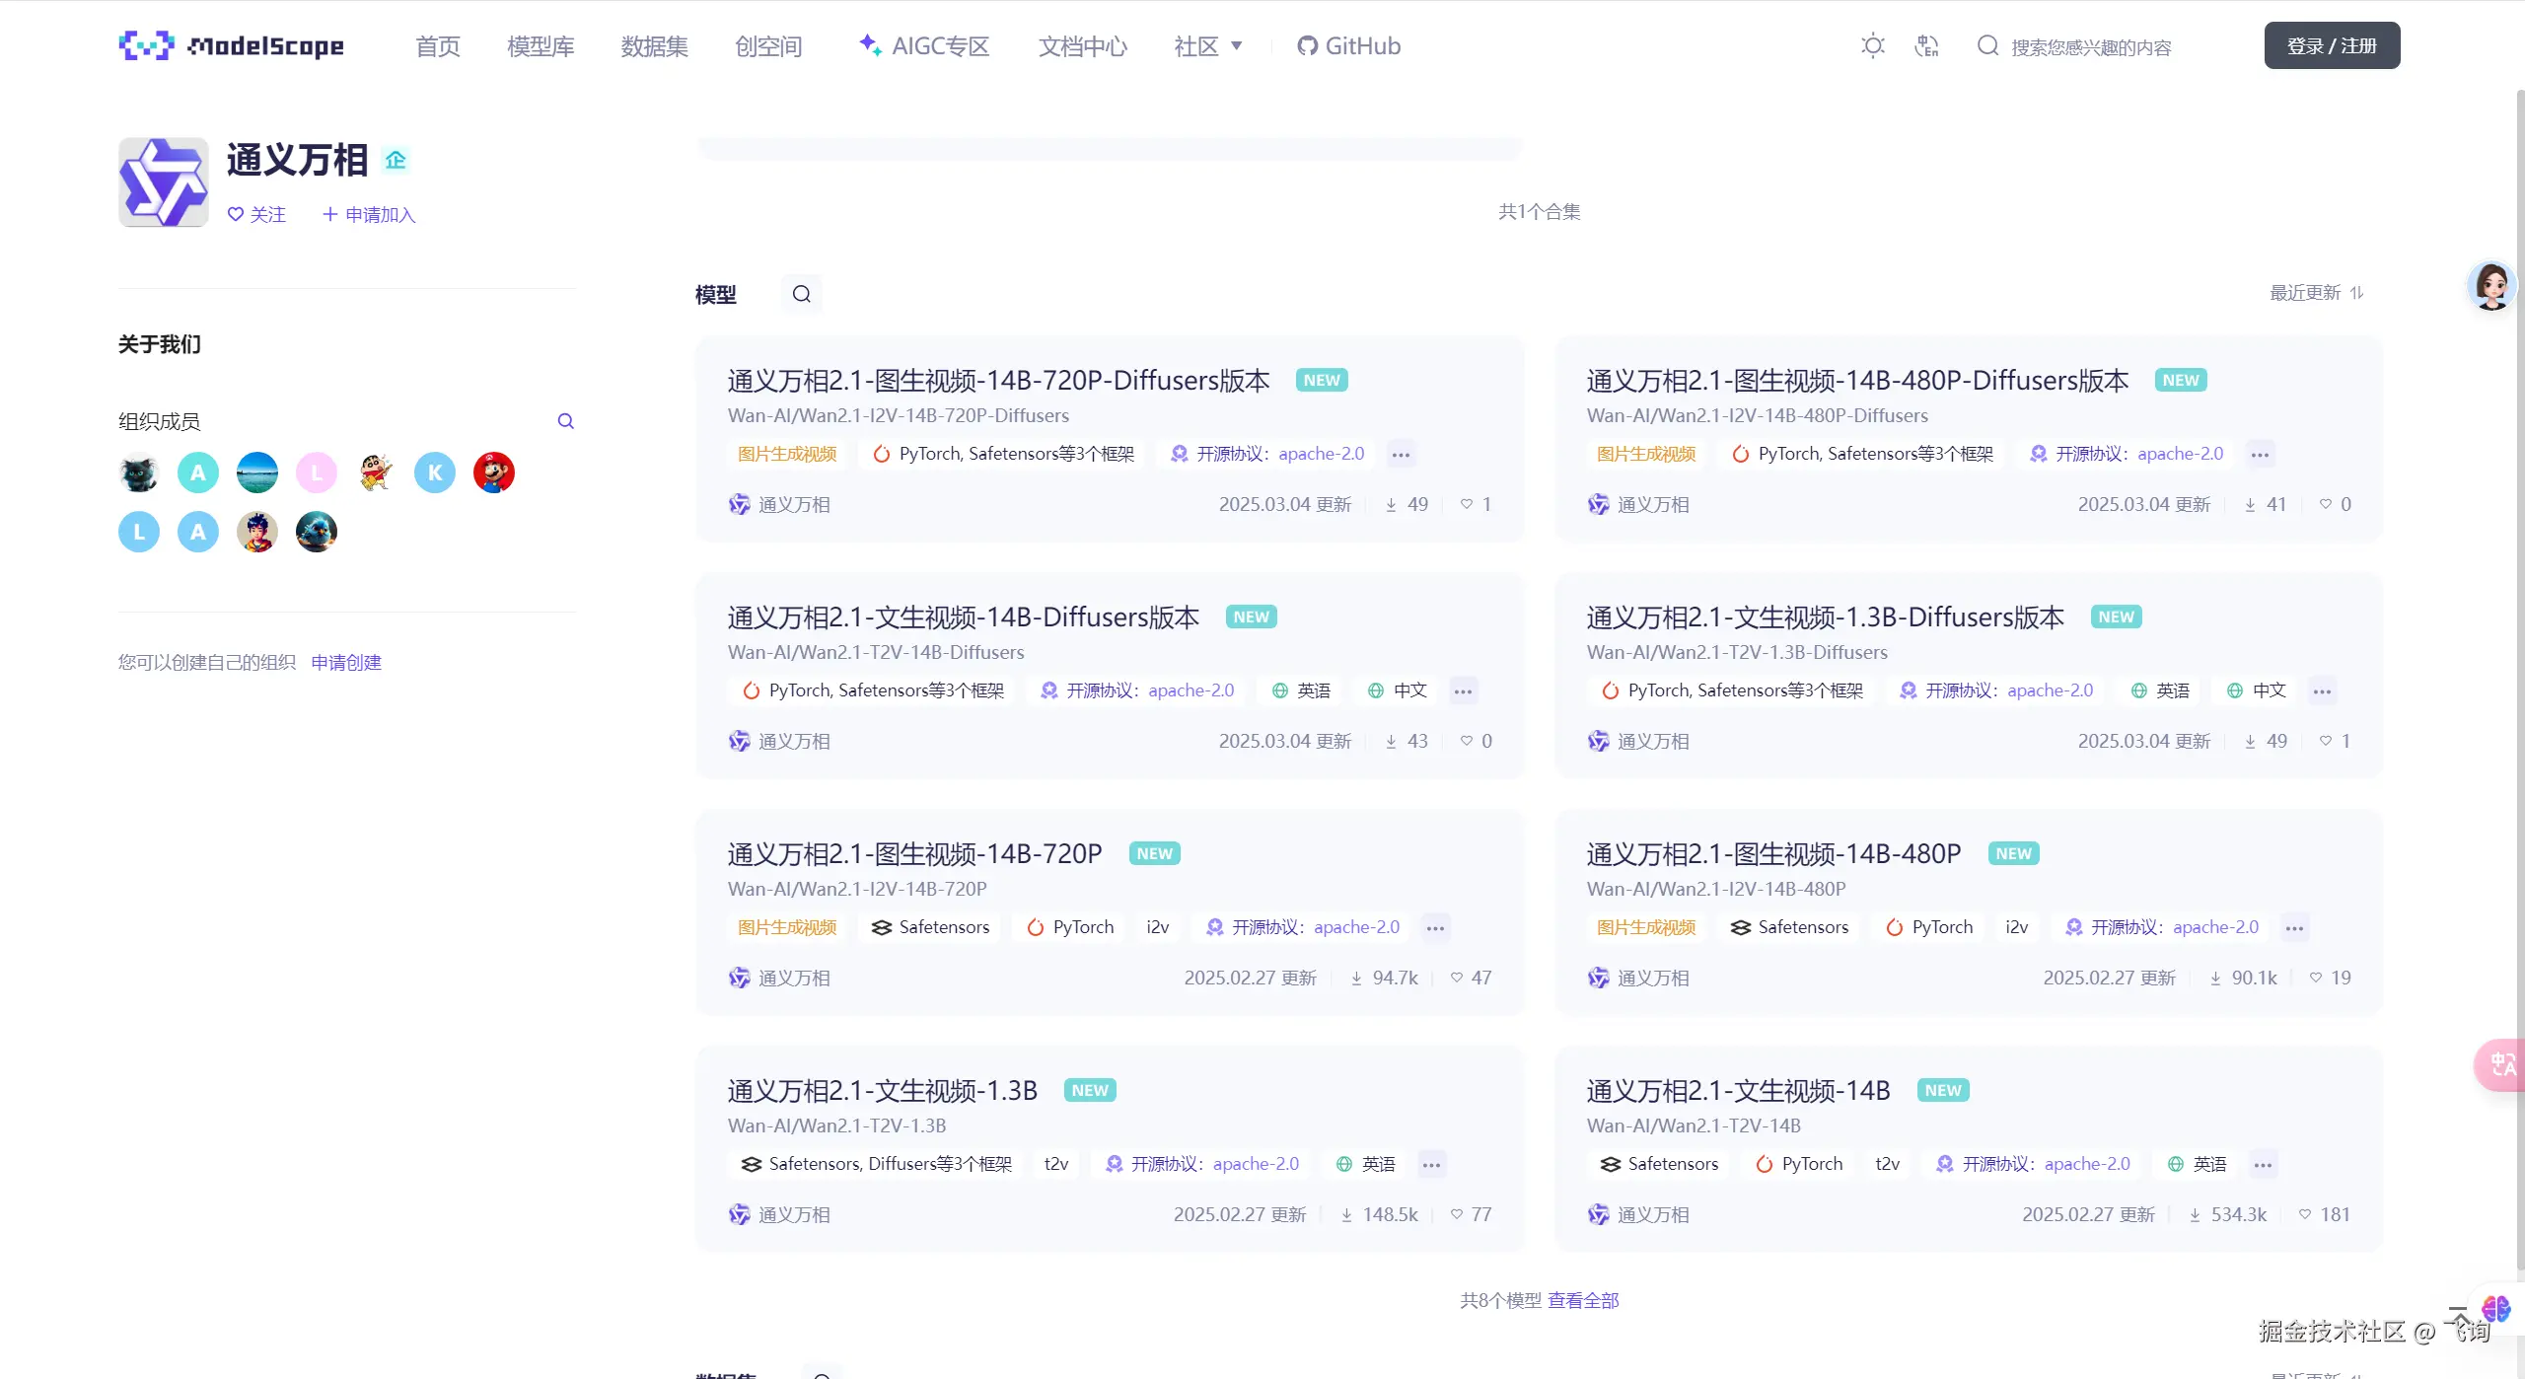Click the model section search icon
The width and height of the screenshot is (2525, 1379).
tap(801, 294)
